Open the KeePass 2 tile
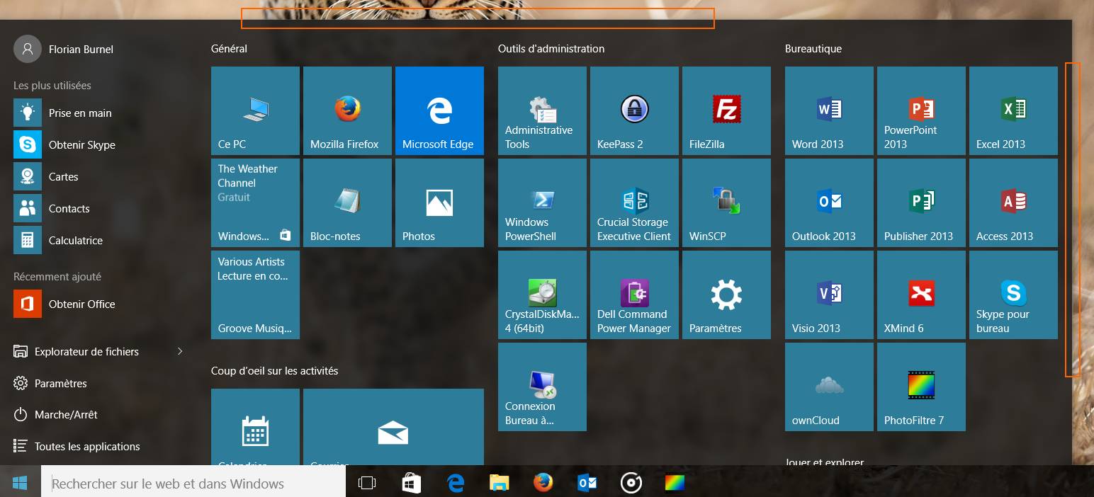The height and width of the screenshot is (497, 1094). point(634,110)
